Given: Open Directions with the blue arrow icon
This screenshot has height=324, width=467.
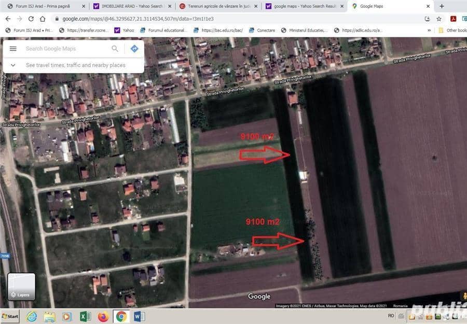Looking at the screenshot, I should pos(134,49).
